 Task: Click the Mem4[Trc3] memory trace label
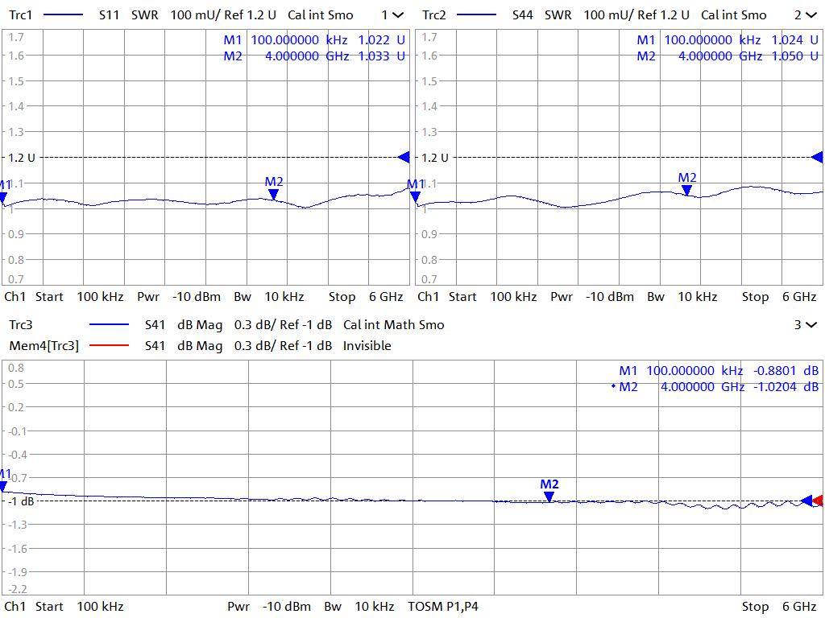coord(44,346)
